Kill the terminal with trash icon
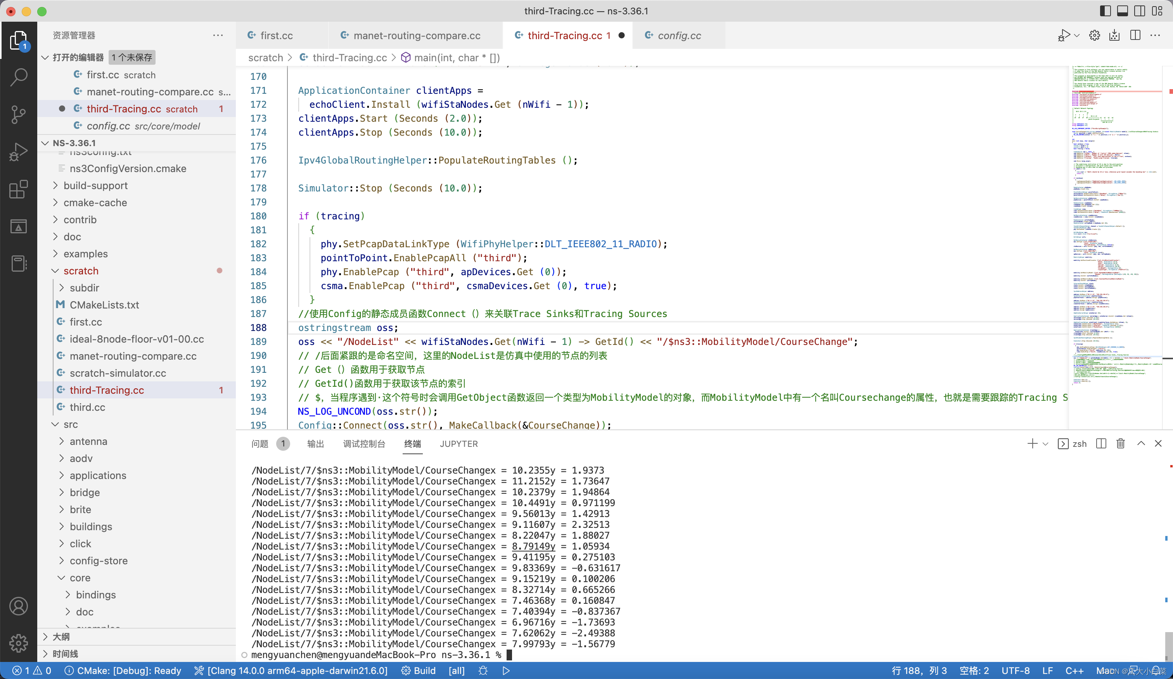 (x=1120, y=444)
